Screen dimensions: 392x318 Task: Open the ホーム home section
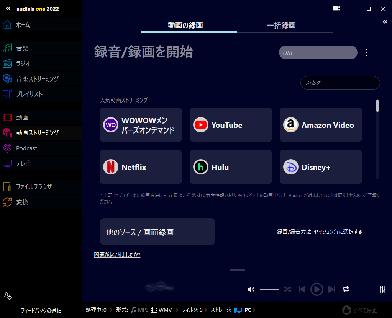[x=41, y=25]
